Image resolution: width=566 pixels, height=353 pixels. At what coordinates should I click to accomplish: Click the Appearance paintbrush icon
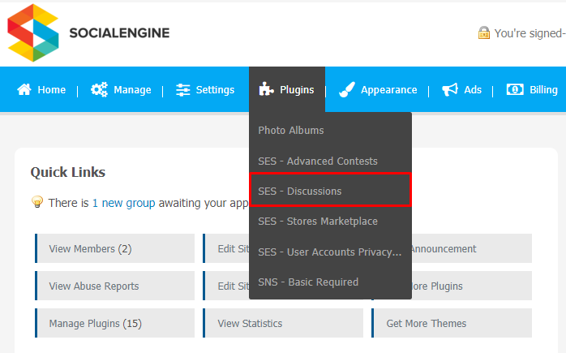347,89
